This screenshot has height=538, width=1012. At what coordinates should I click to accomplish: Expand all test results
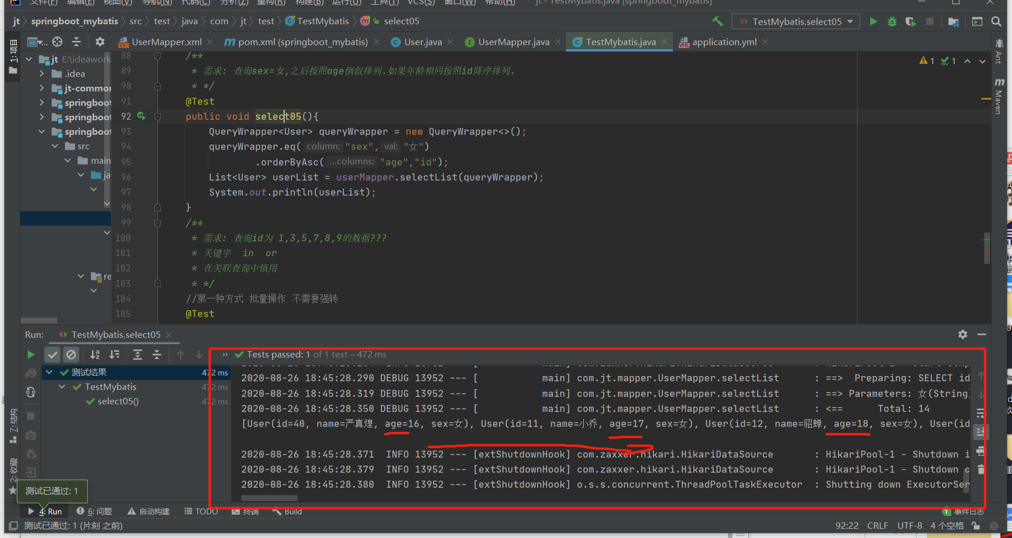click(x=138, y=355)
